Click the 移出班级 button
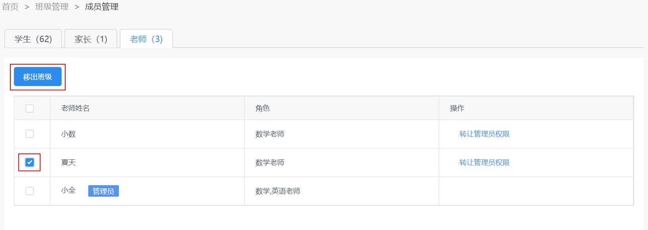 38,77
